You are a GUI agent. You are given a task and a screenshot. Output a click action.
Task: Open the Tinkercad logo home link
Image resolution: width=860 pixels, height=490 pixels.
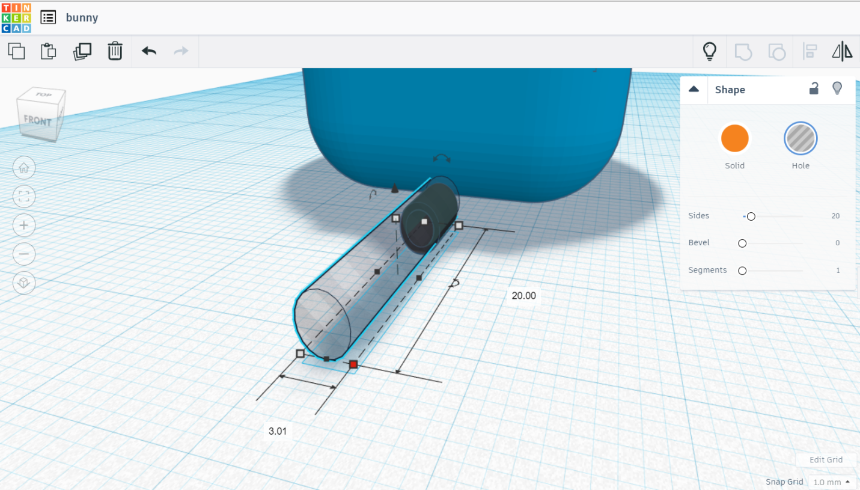(16, 17)
